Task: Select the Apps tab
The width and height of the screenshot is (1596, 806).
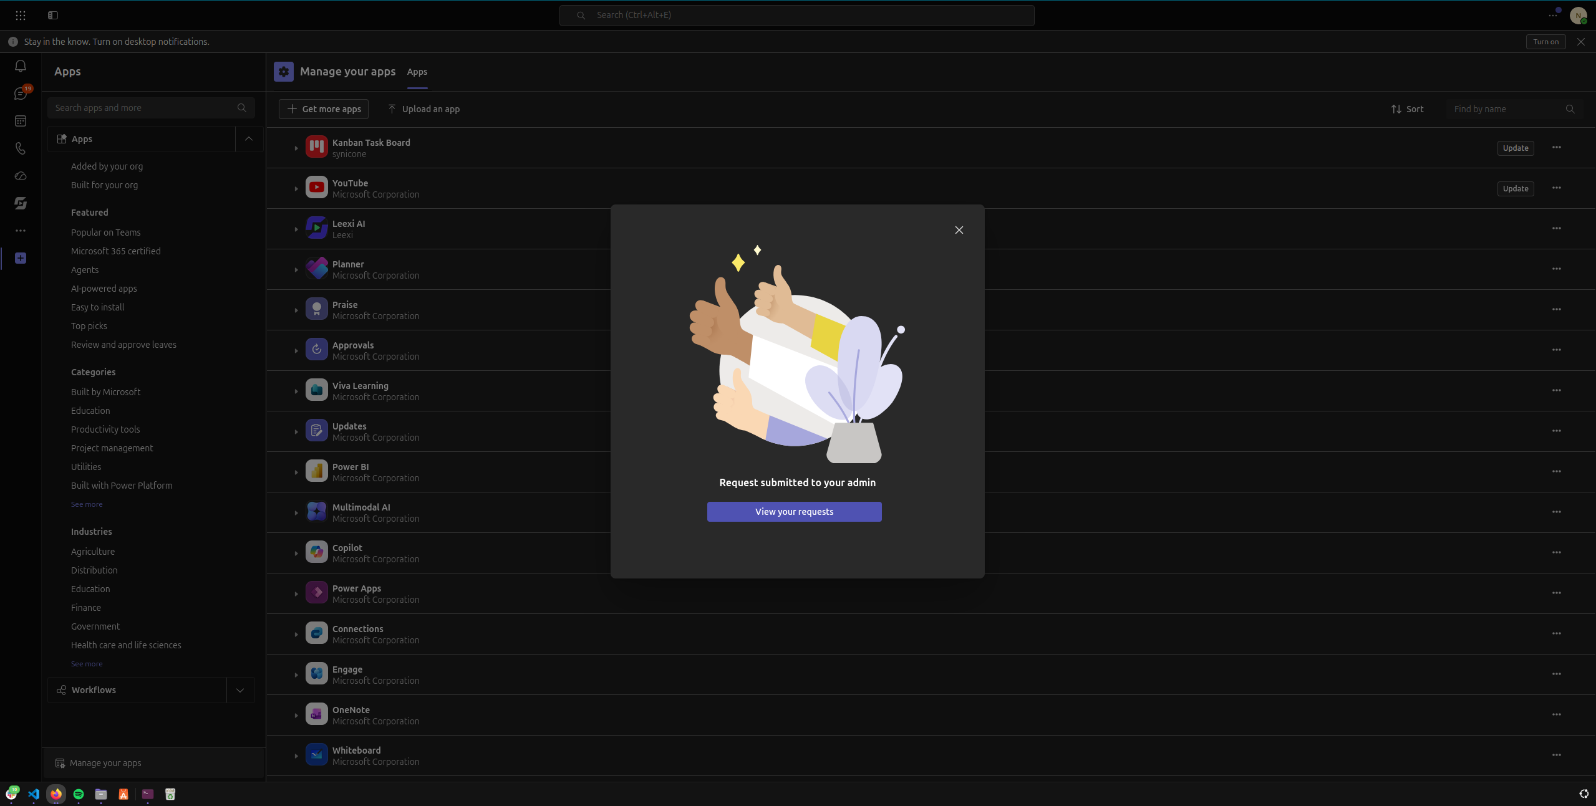Action: (x=417, y=72)
